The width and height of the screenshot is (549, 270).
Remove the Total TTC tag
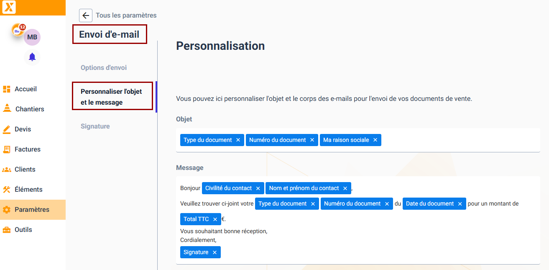215,219
